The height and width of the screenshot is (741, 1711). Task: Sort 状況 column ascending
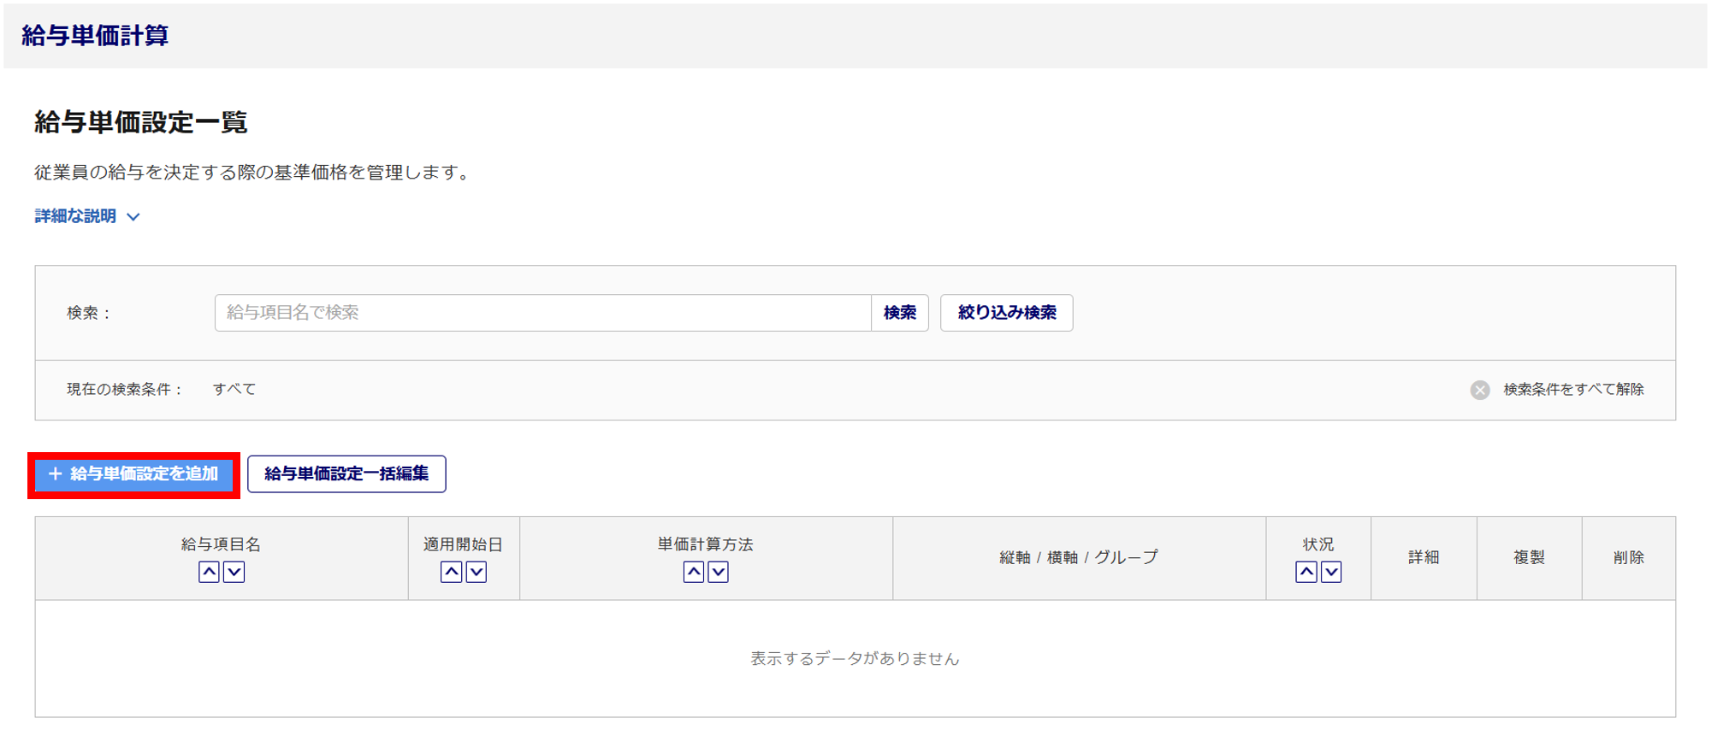coord(1306,572)
